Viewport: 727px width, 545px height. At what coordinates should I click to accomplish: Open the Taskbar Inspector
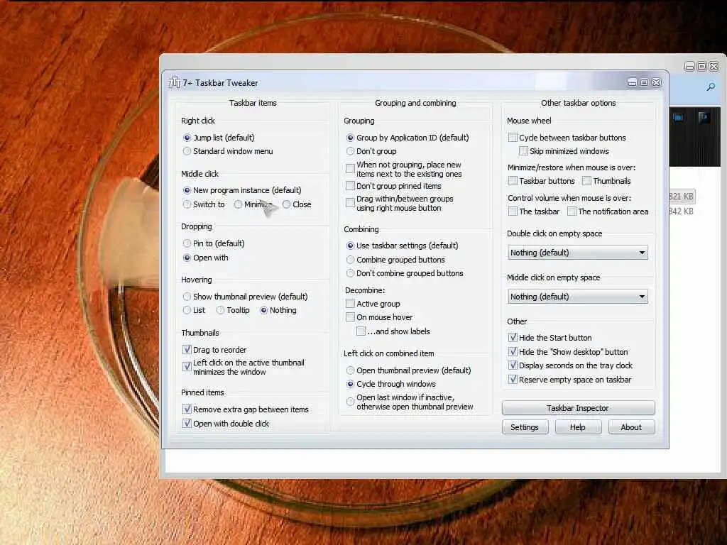578,408
